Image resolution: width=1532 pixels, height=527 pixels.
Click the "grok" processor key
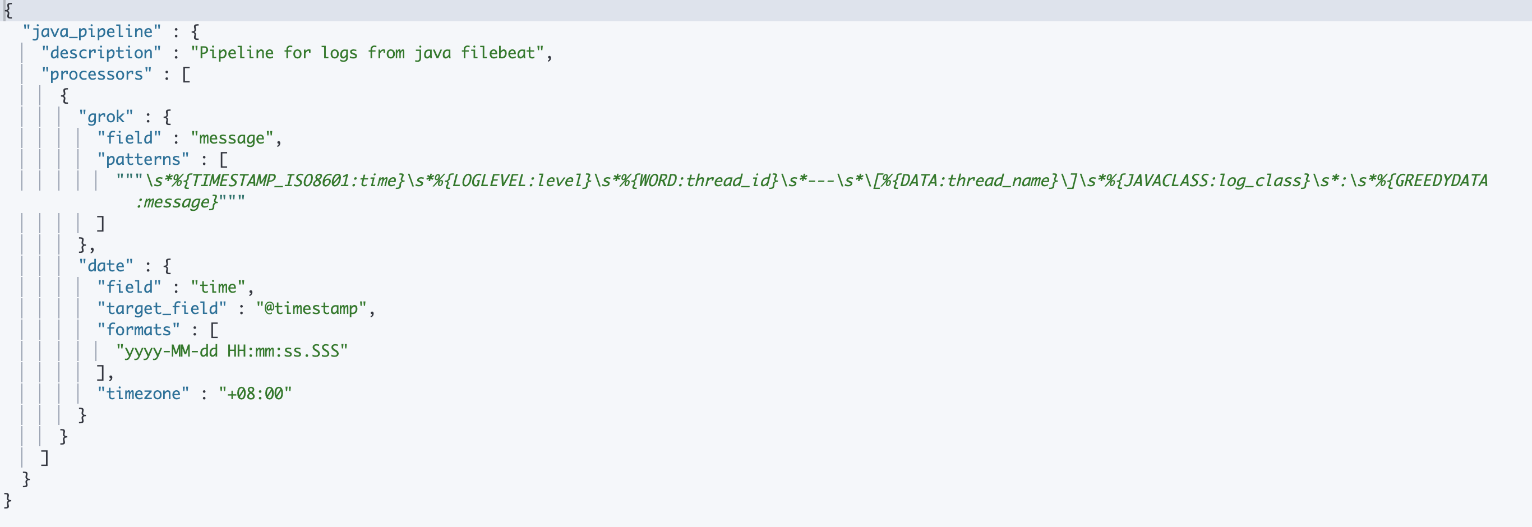tap(106, 117)
